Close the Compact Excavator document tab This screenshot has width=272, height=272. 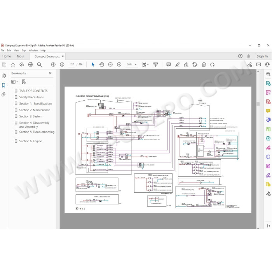(x=63, y=56)
